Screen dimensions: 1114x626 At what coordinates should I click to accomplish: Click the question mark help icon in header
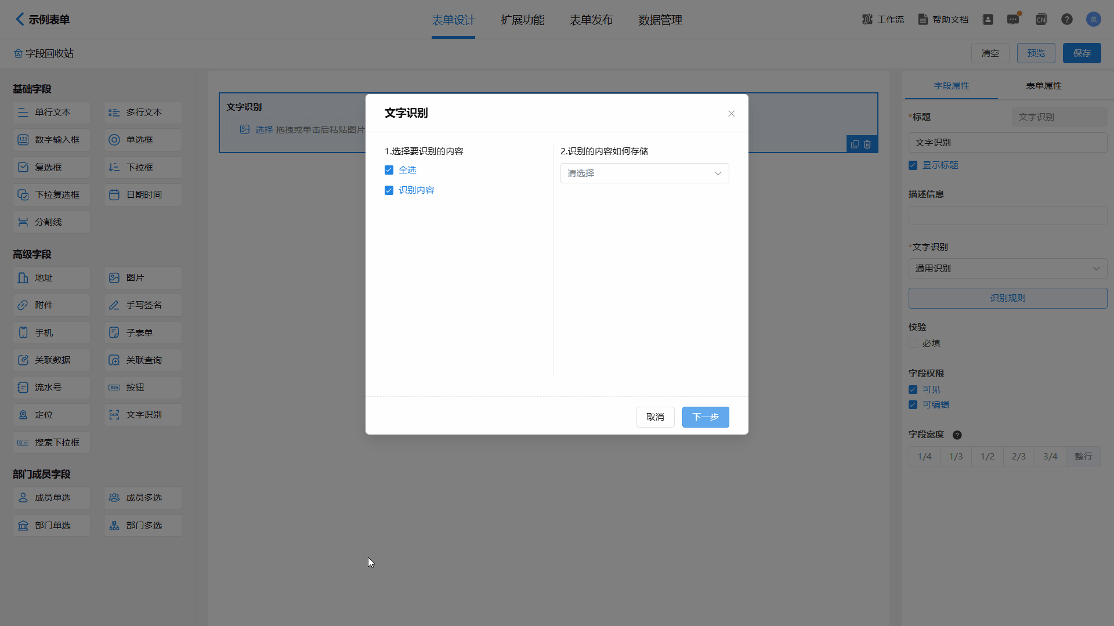(x=1067, y=20)
